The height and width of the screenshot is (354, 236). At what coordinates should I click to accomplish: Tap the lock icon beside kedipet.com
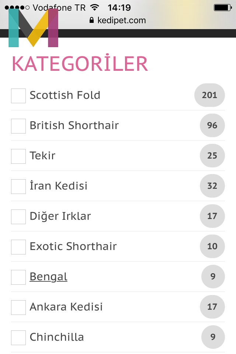point(92,21)
